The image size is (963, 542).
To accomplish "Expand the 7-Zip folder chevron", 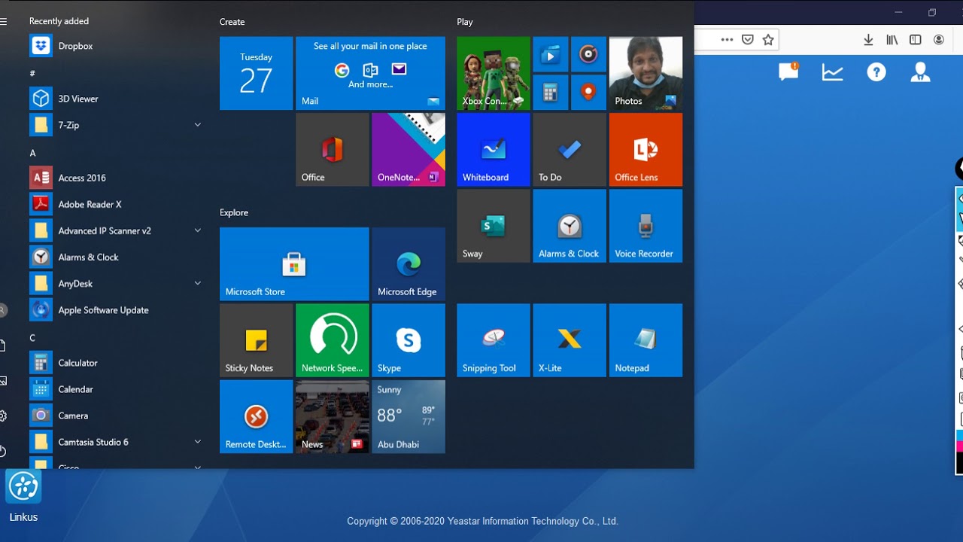I will tap(197, 125).
